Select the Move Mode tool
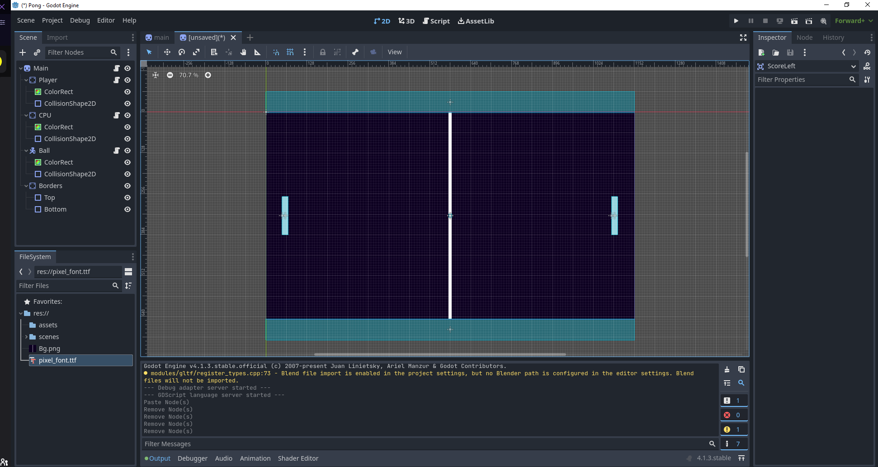878x467 pixels. click(167, 52)
